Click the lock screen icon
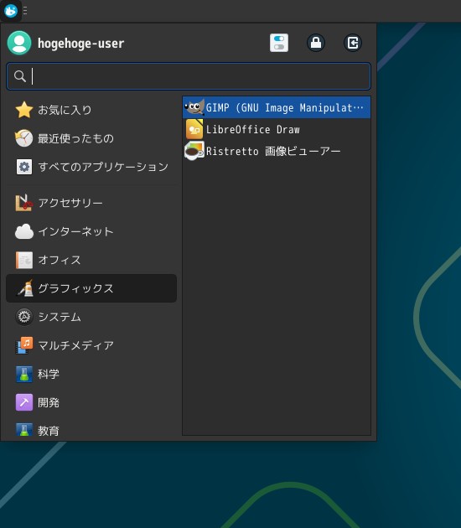This screenshot has width=461, height=528. click(x=316, y=43)
